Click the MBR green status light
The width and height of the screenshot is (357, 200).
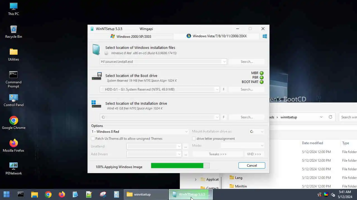click(262, 73)
